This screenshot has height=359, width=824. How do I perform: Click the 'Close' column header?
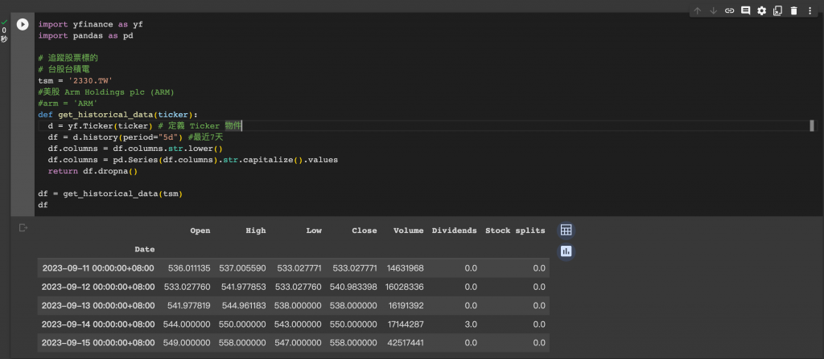(x=365, y=230)
